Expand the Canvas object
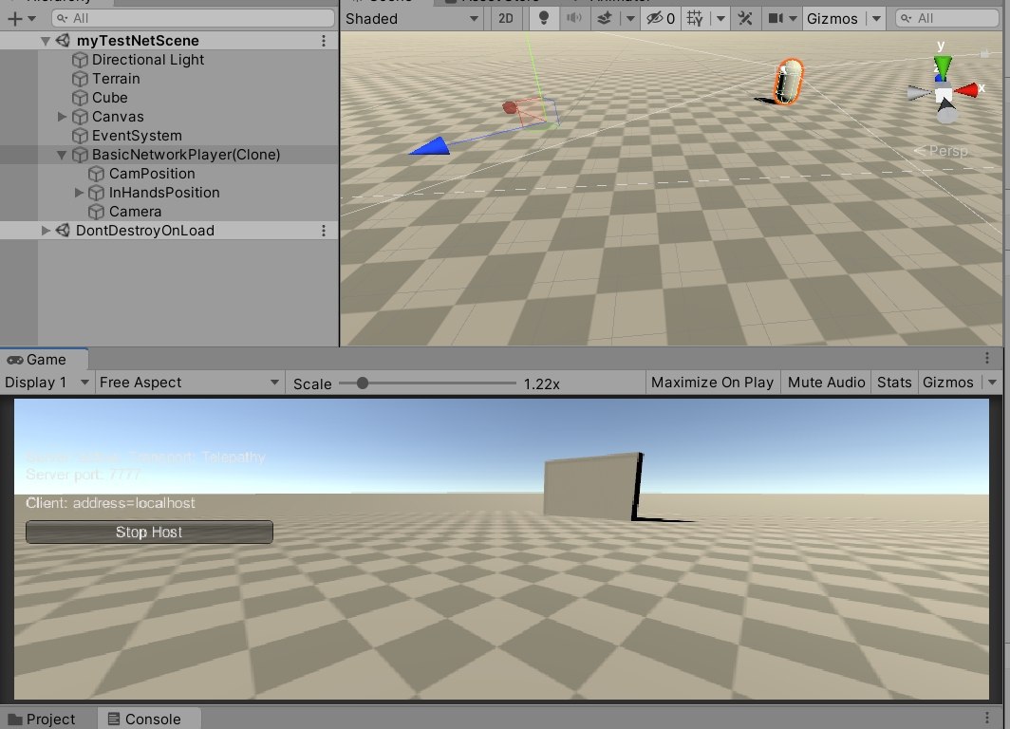The image size is (1010, 729). point(62,117)
